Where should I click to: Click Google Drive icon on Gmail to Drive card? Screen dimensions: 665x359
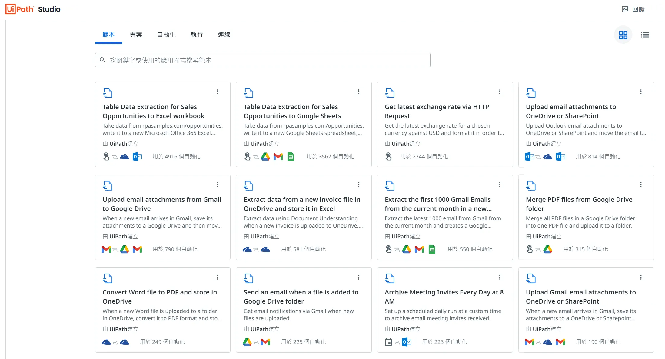[x=125, y=249]
